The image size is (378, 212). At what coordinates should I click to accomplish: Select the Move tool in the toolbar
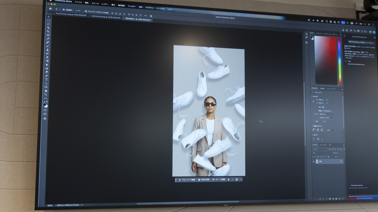pyautogui.click(x=49, y=16)
